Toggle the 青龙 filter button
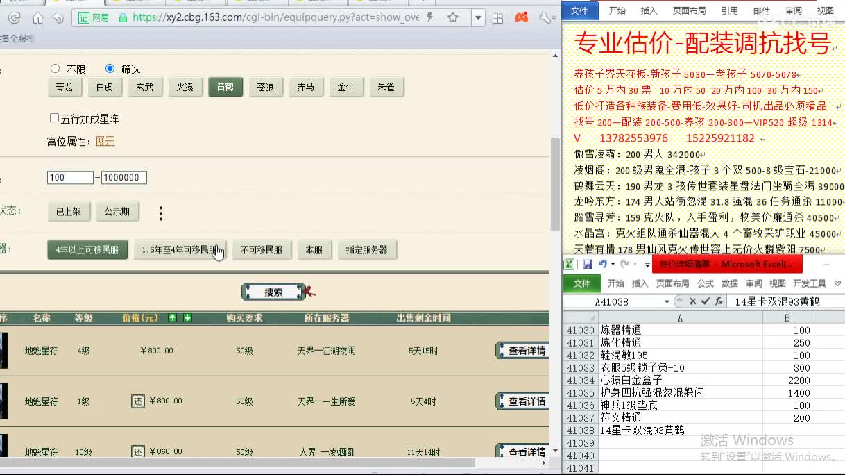 (65, 87)
